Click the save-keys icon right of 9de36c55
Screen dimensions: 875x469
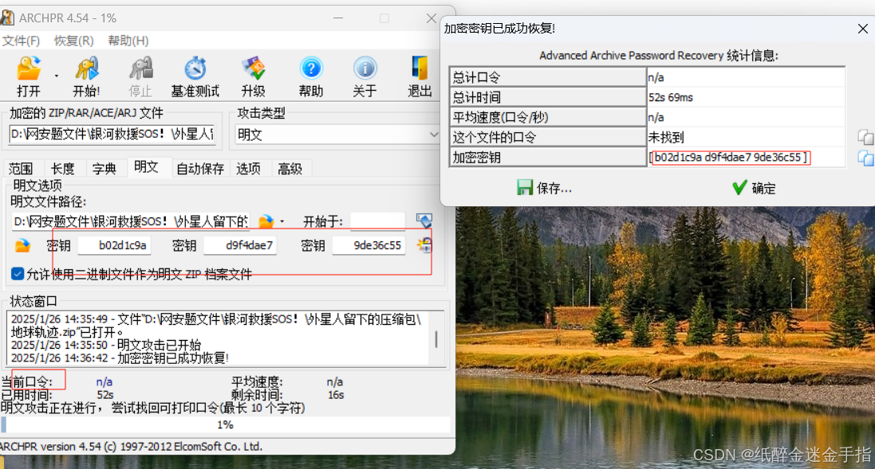(x=424, y=245)
